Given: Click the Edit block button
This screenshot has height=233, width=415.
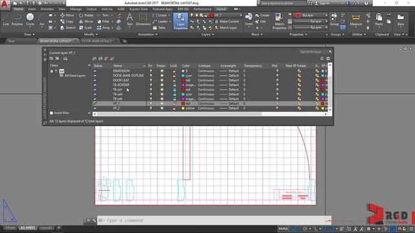Looking at the screenshot, I should pos(261,21).
